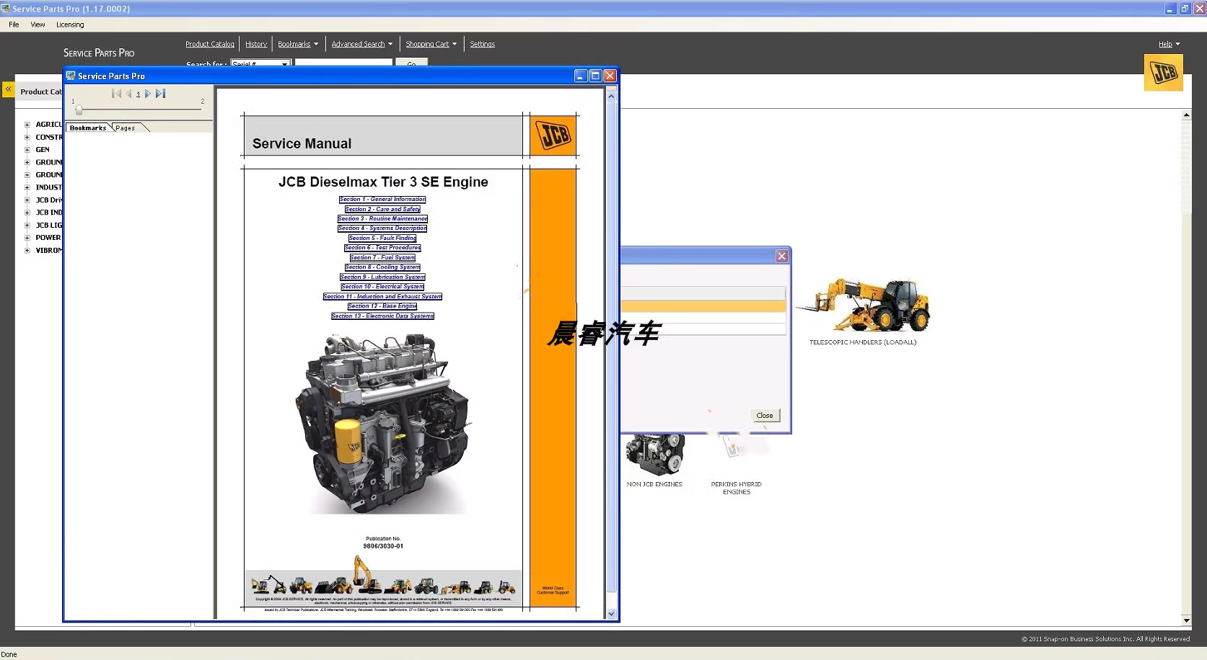Open Section 7 - Fuel System link

click(x=382, y=258)
